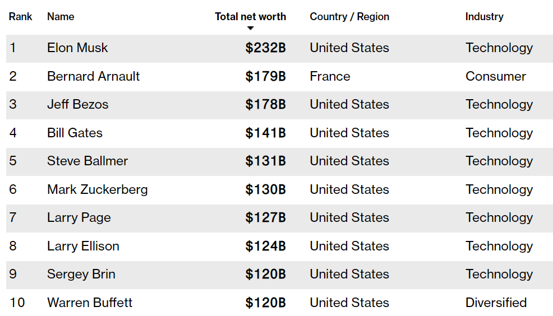
Task: Click France in Country column
Action: pyautogui.click(x=330, y=76)
